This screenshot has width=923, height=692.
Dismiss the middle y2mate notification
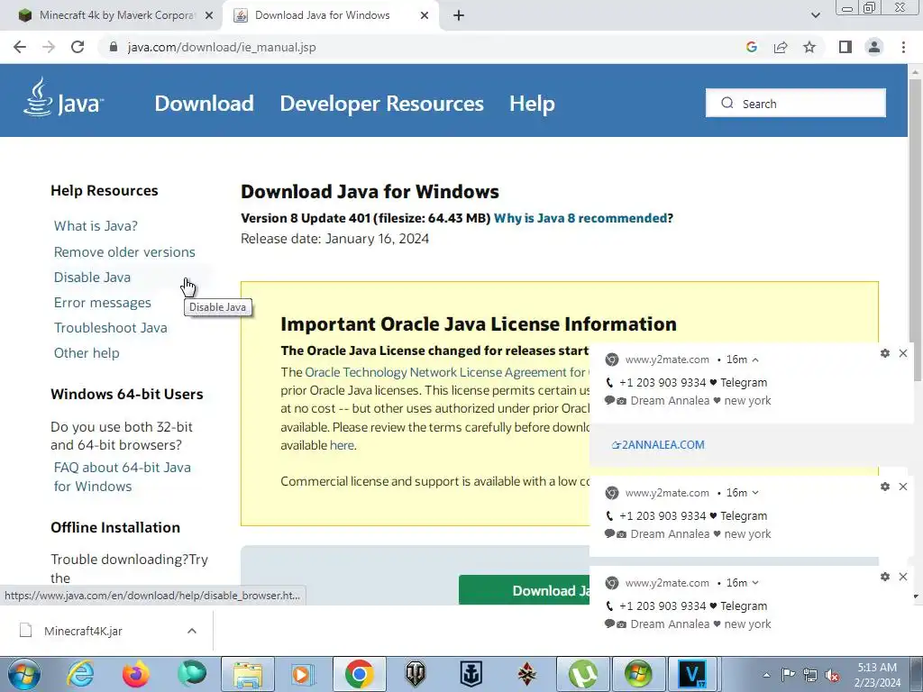pos(903,487)
